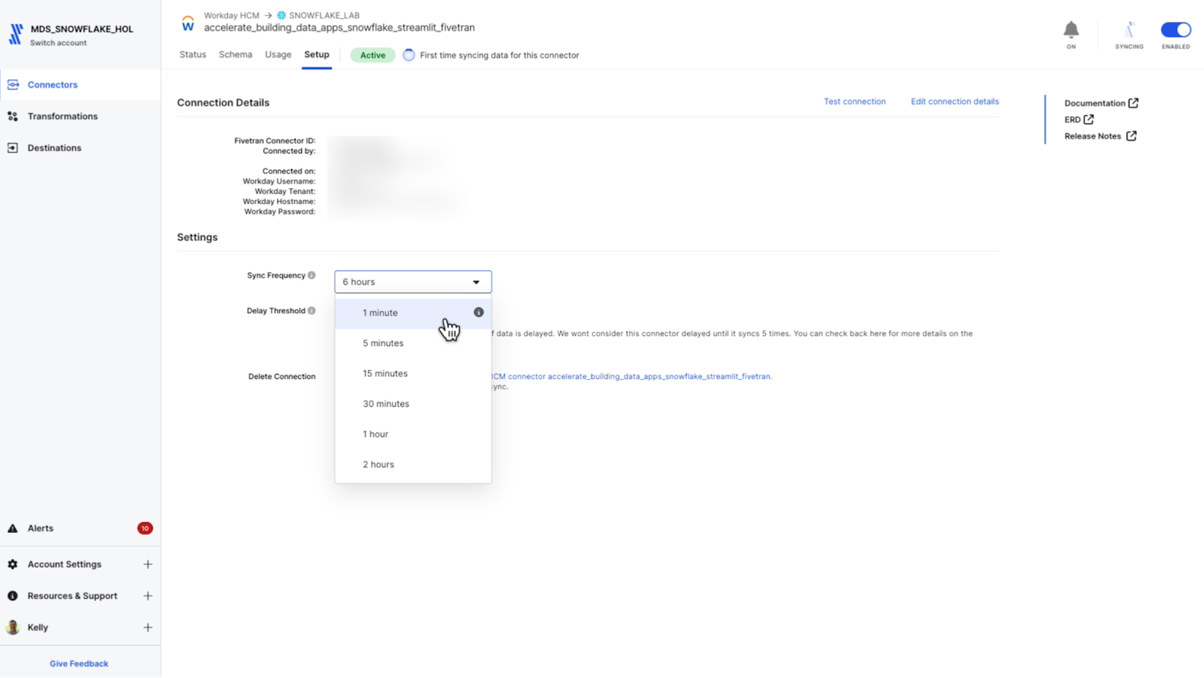Select 2 hours sync frequency
This screenshot has height=678, width=1204.
tap(413, 464)
